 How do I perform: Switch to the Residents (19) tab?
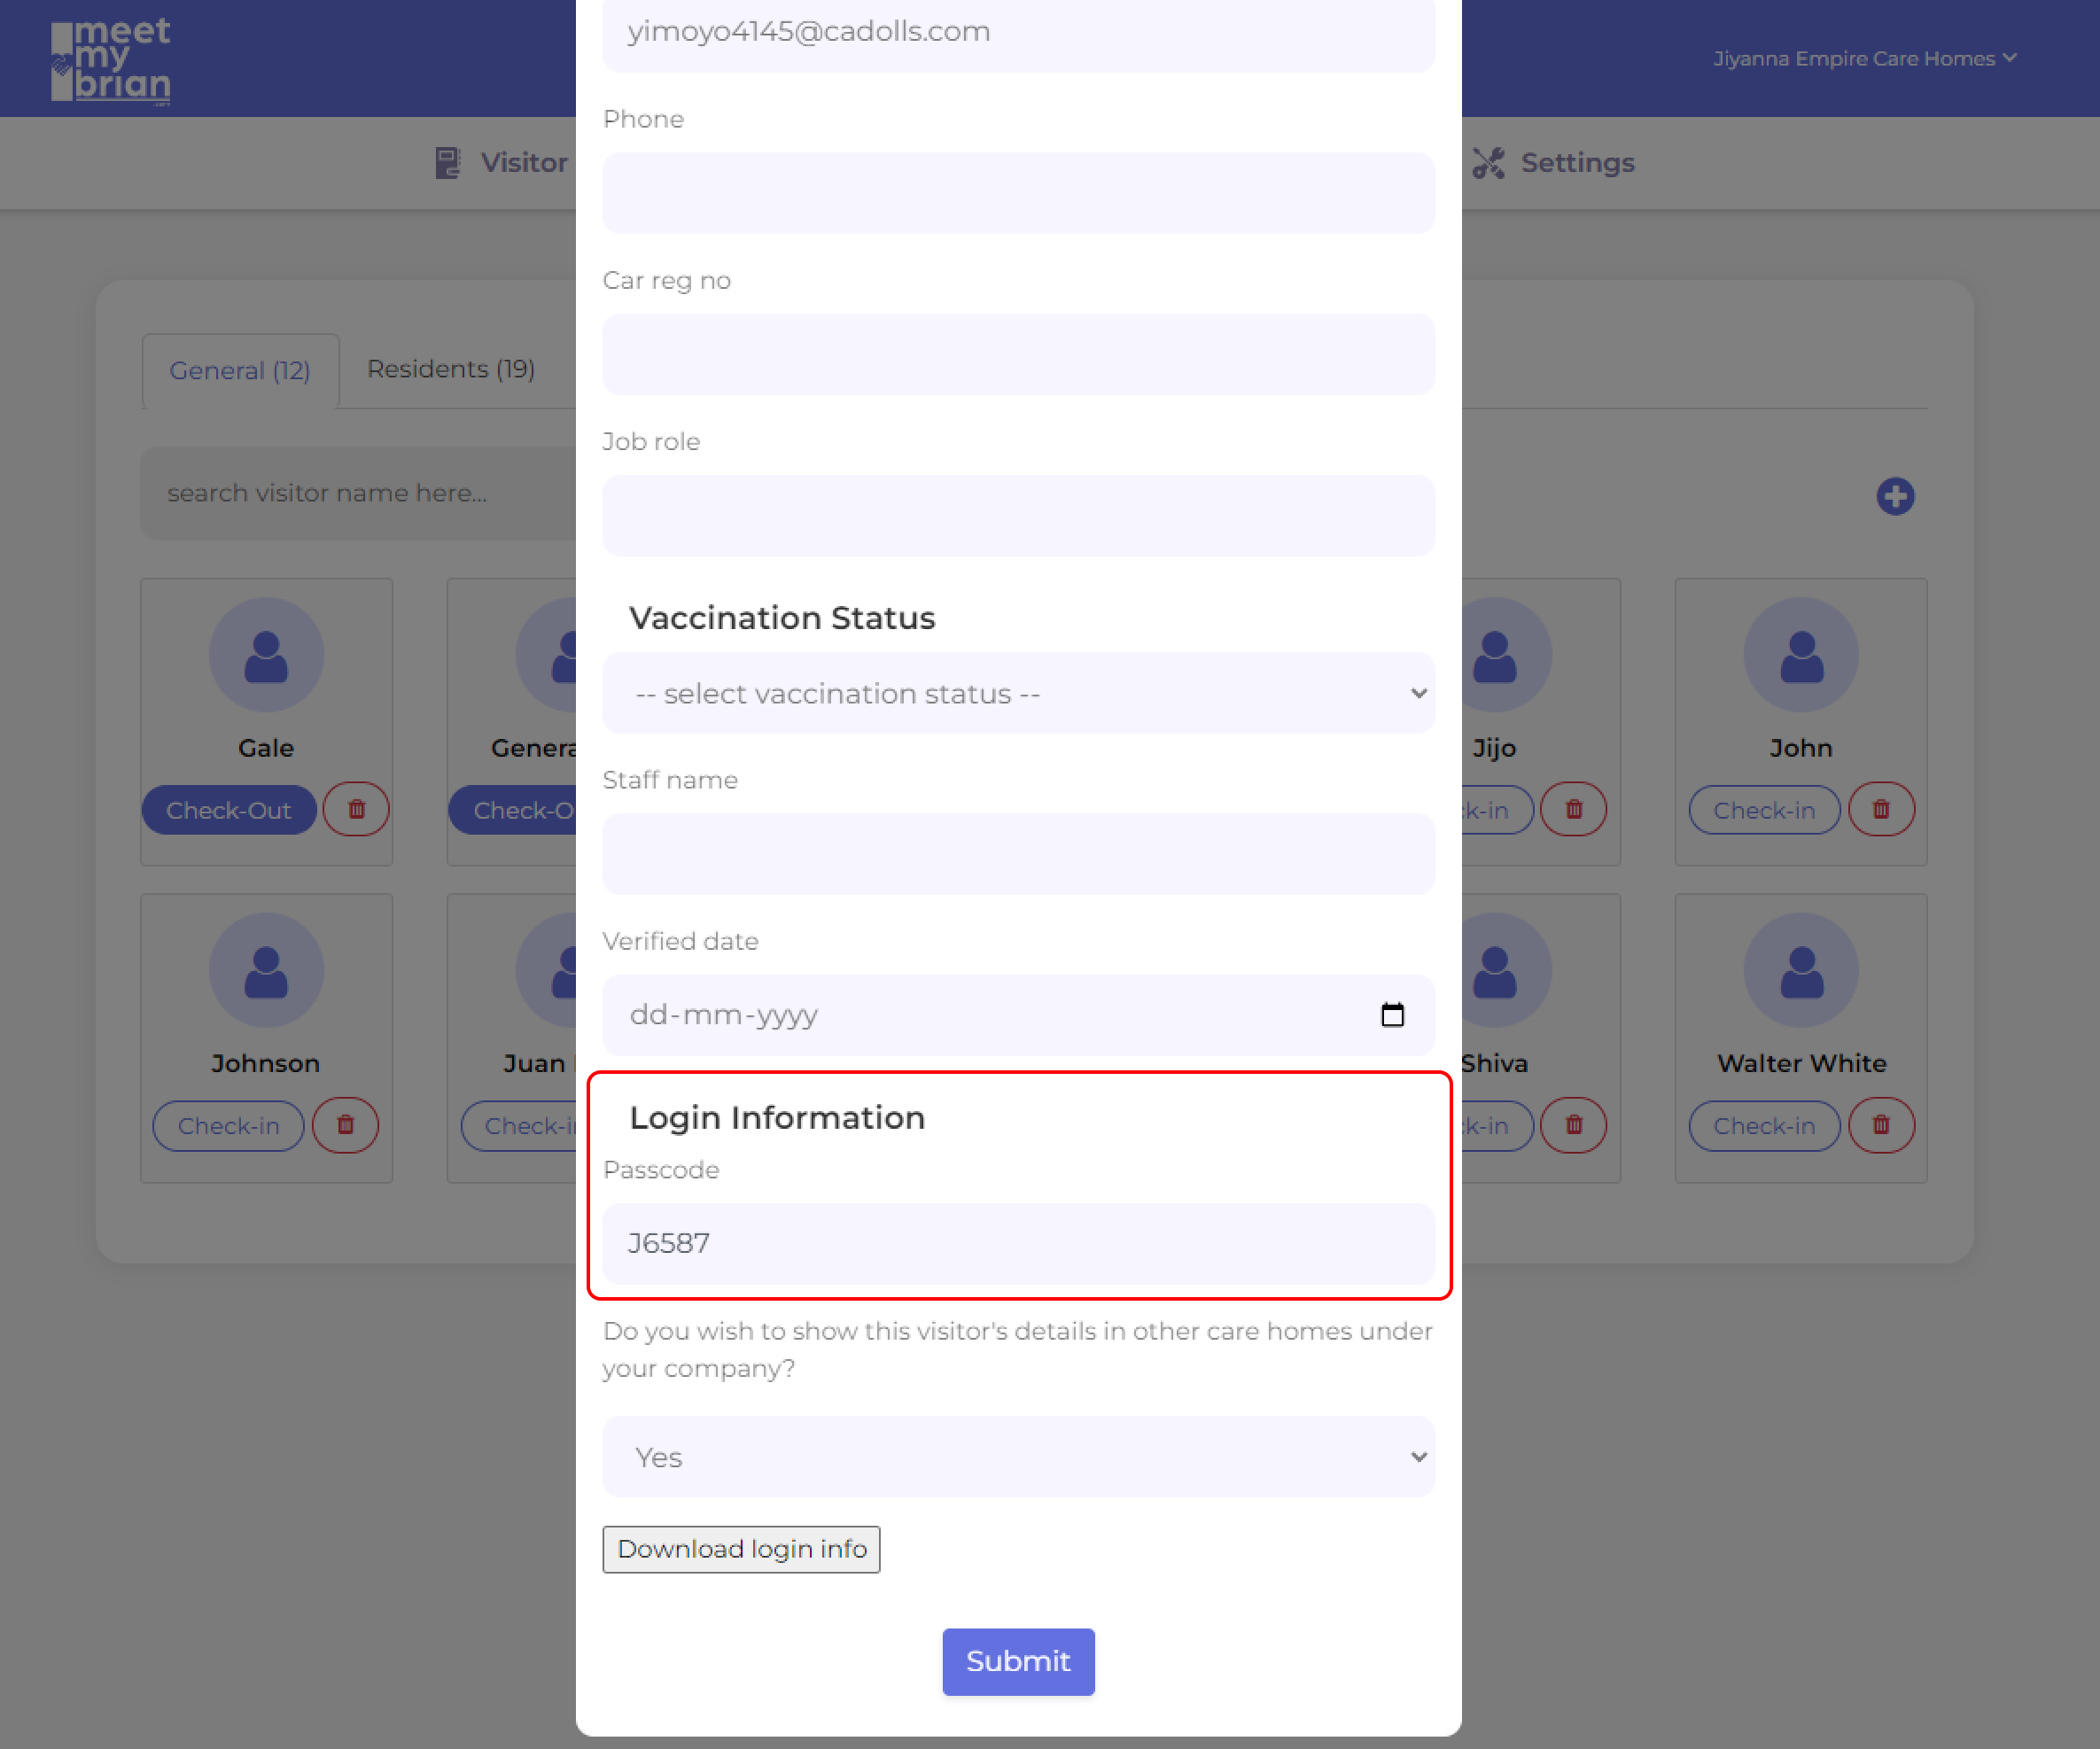451,369
